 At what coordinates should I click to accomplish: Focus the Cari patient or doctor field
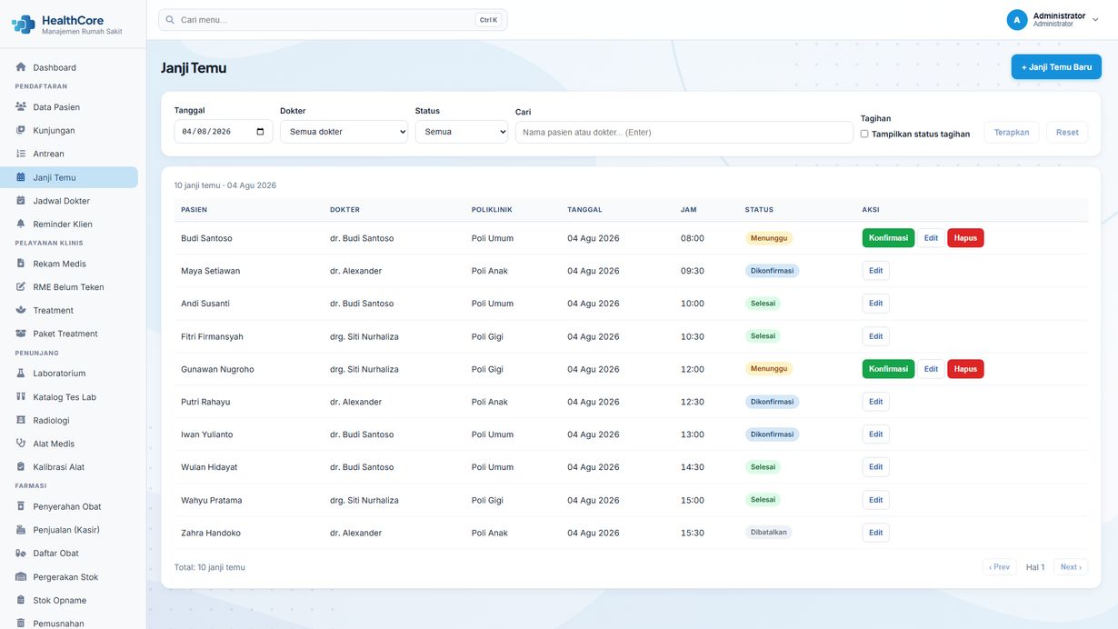684,132
